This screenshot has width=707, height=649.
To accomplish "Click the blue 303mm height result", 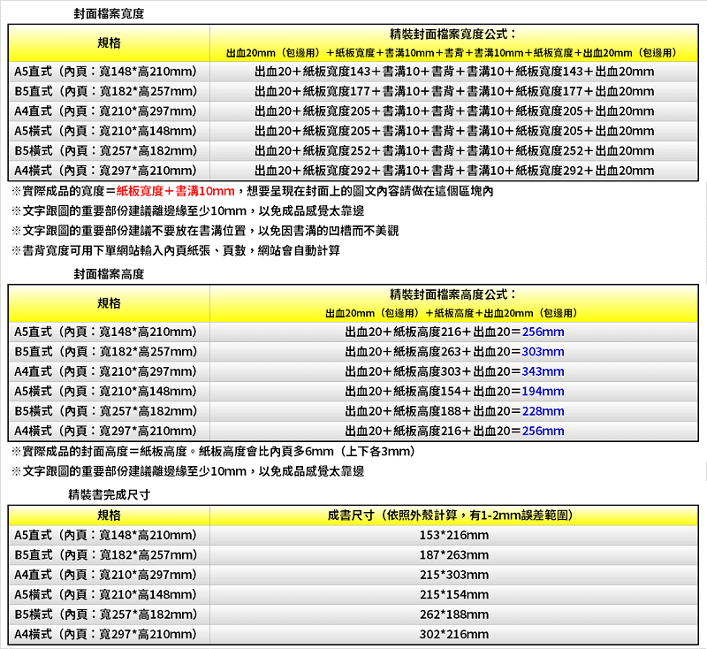I will 543,352.
